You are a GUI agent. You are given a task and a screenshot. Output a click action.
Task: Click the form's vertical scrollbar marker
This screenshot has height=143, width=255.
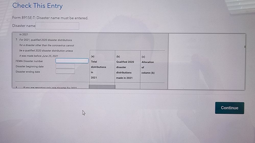[245, 47]
